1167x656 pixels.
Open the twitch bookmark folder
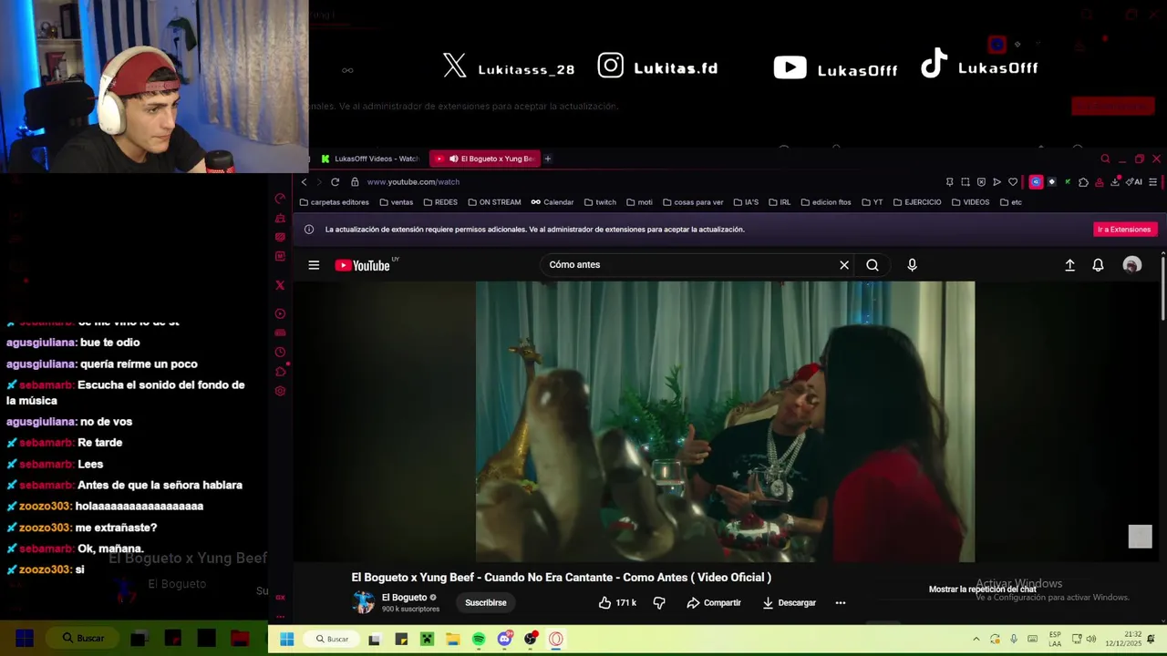pos(600,202)
